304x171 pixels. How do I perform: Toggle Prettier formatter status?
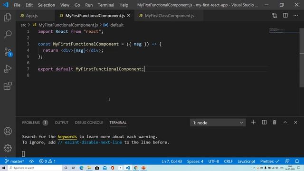coord(269,161)
